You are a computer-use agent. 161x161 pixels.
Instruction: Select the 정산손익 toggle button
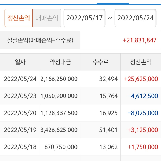pyautogui.click(x=19, y=18)
